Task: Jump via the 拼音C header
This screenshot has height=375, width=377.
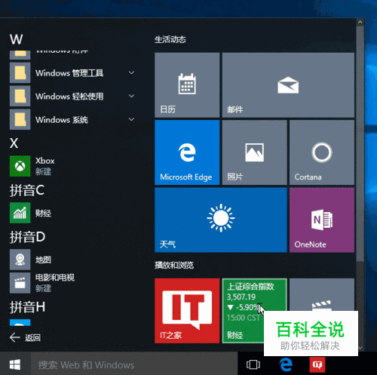Action: click(x=27, y=190)
